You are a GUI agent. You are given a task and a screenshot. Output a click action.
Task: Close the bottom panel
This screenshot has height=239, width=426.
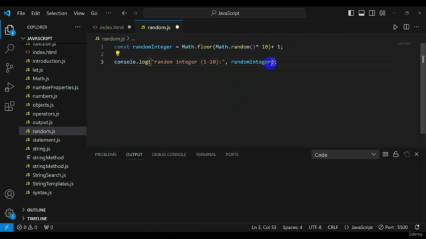pyautogui.click(x=417, y=155)
